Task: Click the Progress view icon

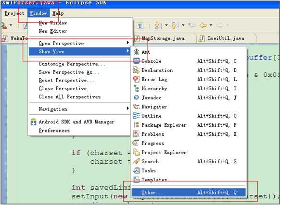Action: click(x=136, y=143)
